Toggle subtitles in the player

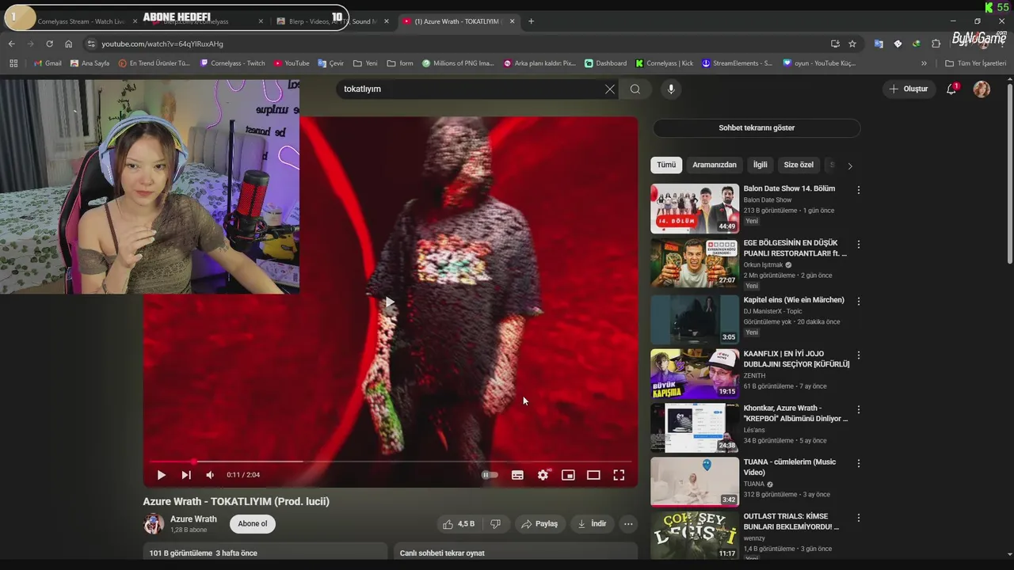[x=517, y=475]
